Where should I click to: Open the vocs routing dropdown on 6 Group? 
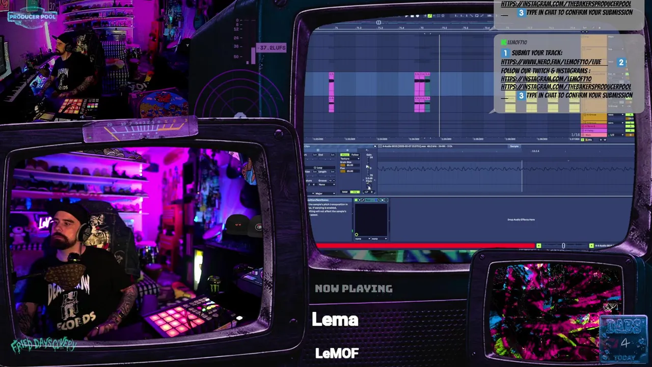pos(615,115)
